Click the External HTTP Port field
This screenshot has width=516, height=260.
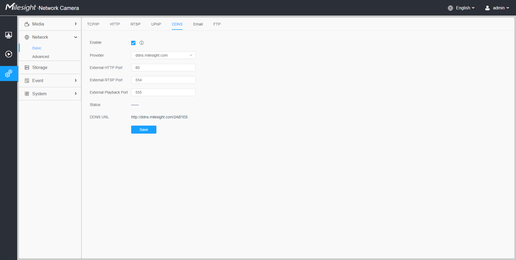click(163, 68)
